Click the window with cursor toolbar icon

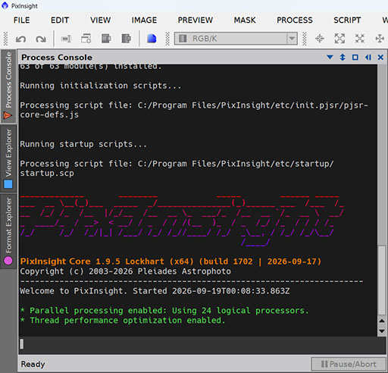pos(86,39)
